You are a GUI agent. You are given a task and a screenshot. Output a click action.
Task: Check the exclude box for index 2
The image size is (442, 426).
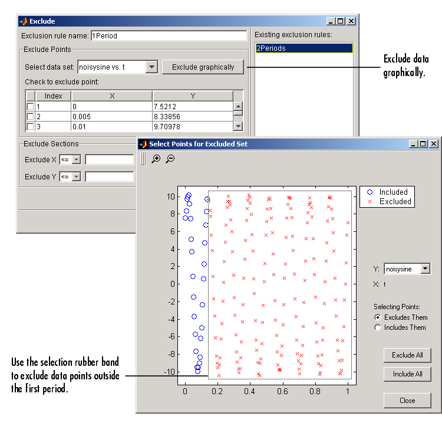(30, 116)
